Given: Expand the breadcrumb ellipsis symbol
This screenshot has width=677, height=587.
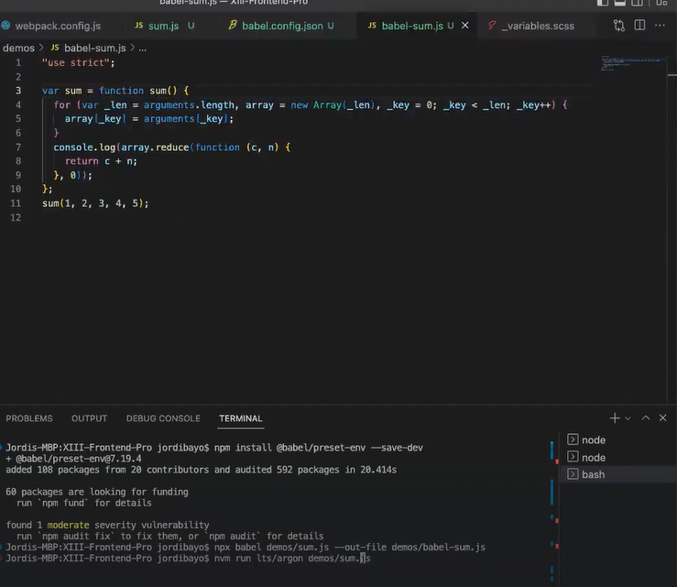Looking at the screenshot, I should click(x=143, y=49).
